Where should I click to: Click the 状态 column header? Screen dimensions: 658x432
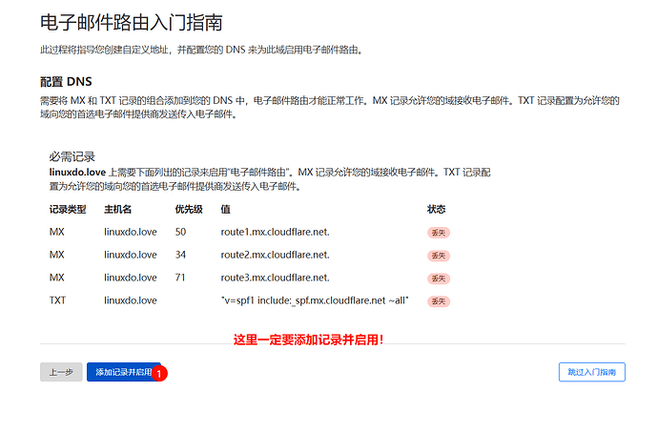[x=437, y=209]
